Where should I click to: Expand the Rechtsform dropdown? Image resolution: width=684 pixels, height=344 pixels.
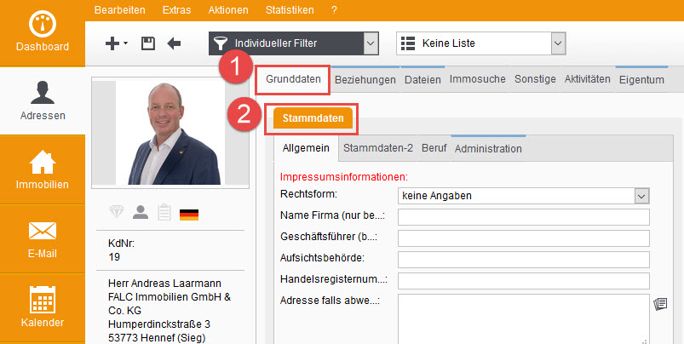pos(641,196)
